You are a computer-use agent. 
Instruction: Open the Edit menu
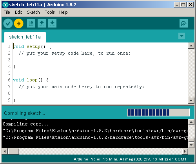coord(18,12)
